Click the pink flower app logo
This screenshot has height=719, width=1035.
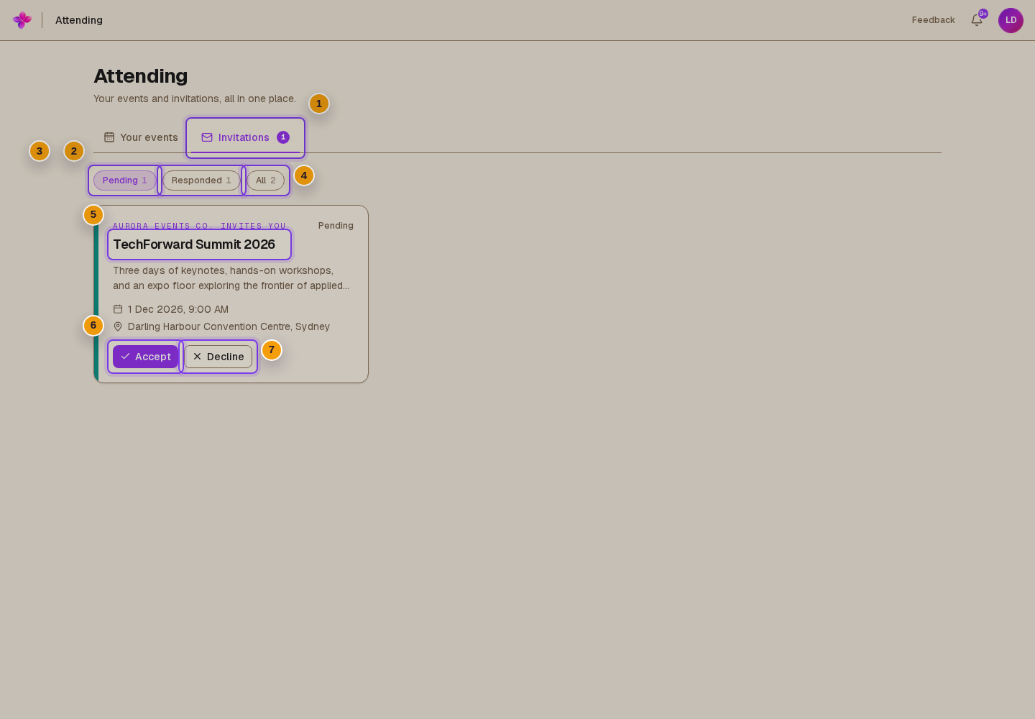(x=22, y=20)
